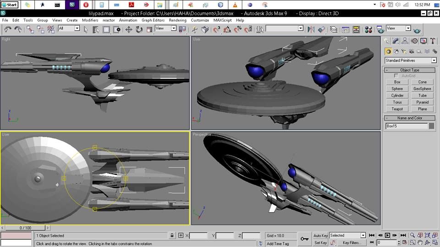The height and width of the screenshot is (247, 440).
Task: Click the Key Filters button
Action: pos(352,243)
